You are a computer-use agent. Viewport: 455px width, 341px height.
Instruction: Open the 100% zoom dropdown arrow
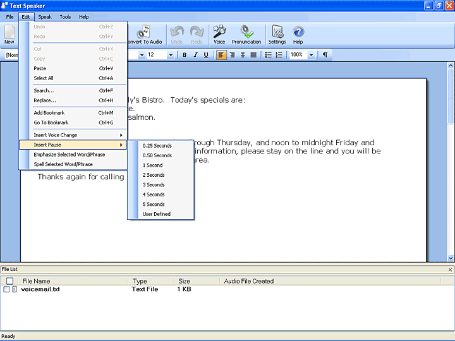pyautogui.click(x=311, y=55)
